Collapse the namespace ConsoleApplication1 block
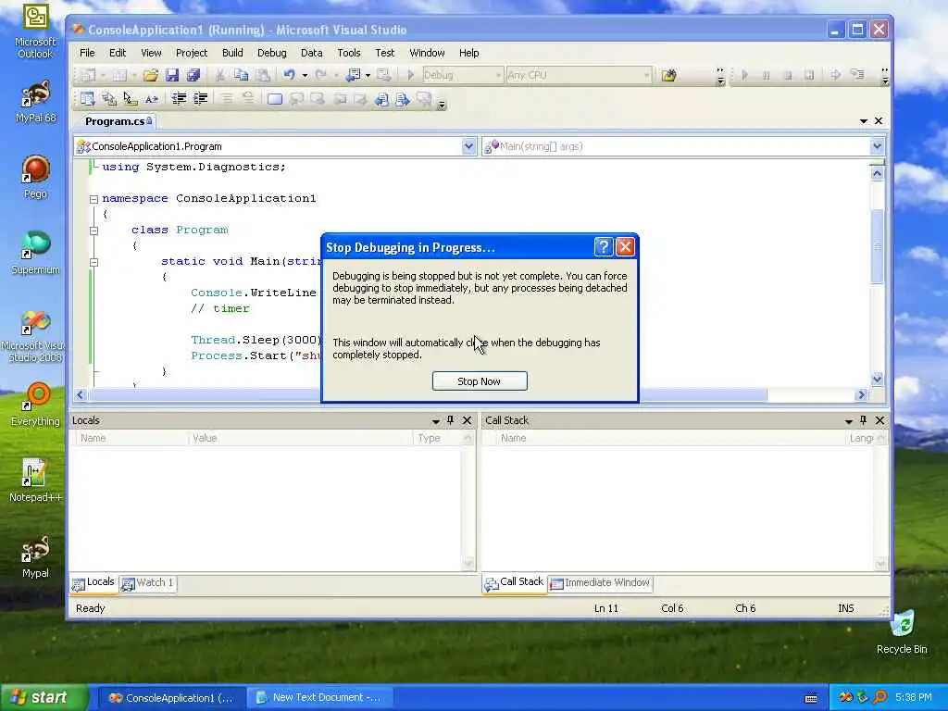The width and height of the screenshot is (948, 711). tap(94, 199)
